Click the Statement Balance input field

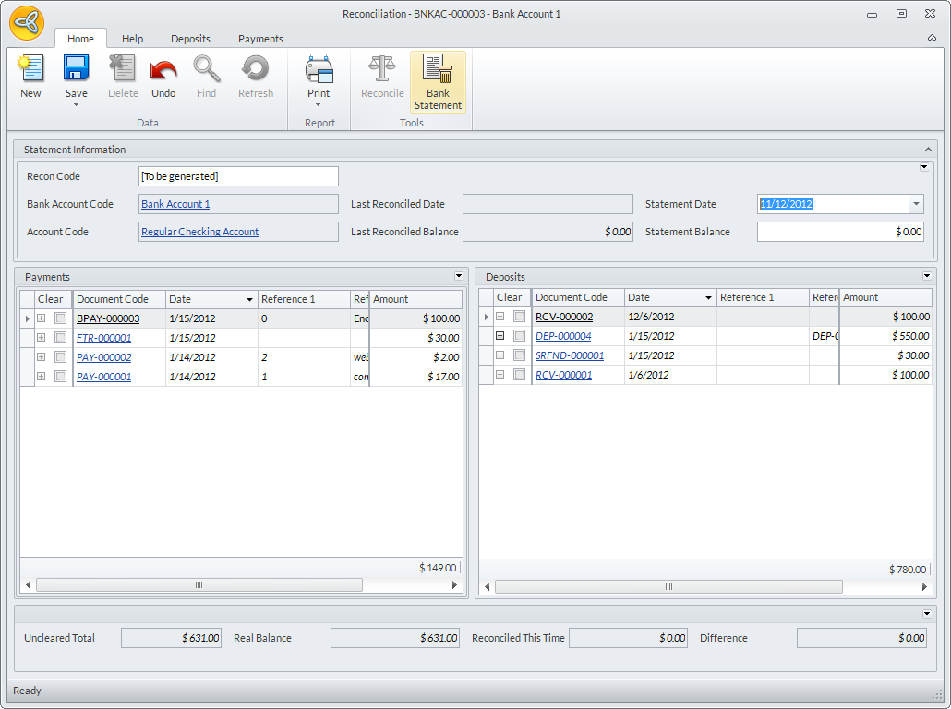click(839, 232)
